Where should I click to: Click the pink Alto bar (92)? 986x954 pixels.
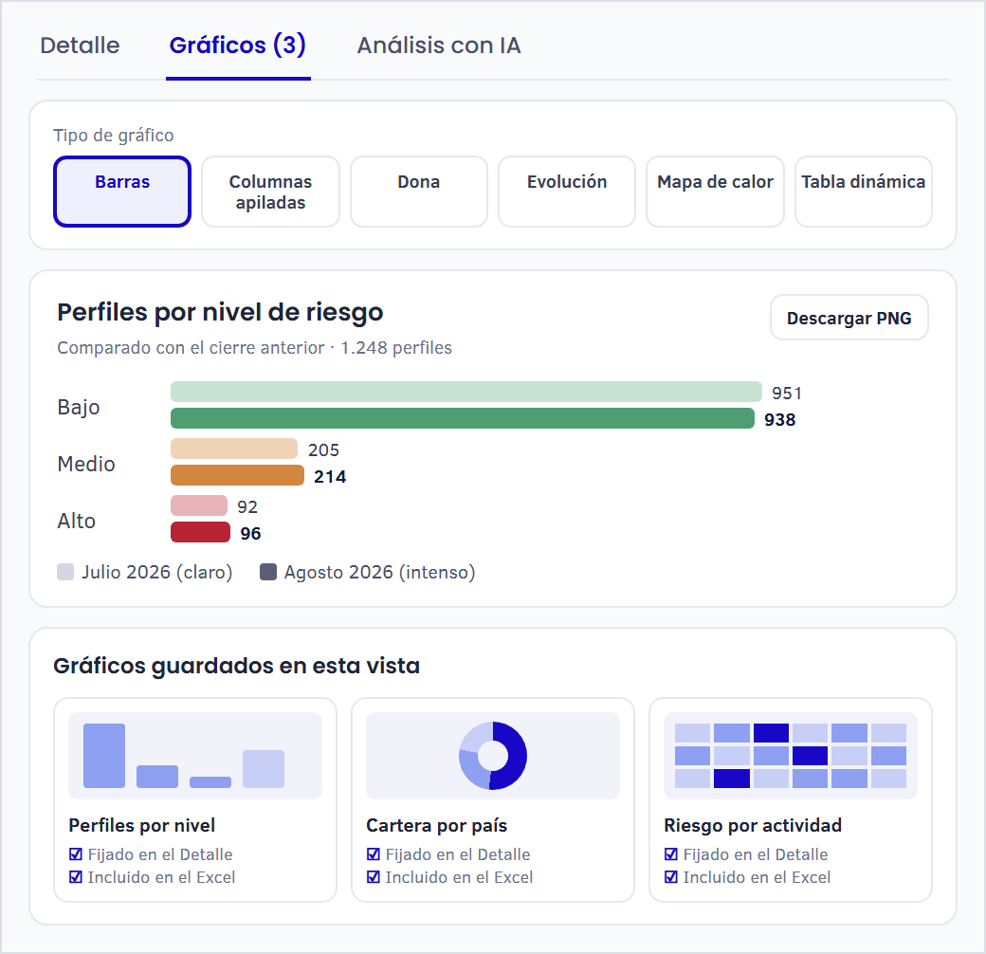point(199,505)
